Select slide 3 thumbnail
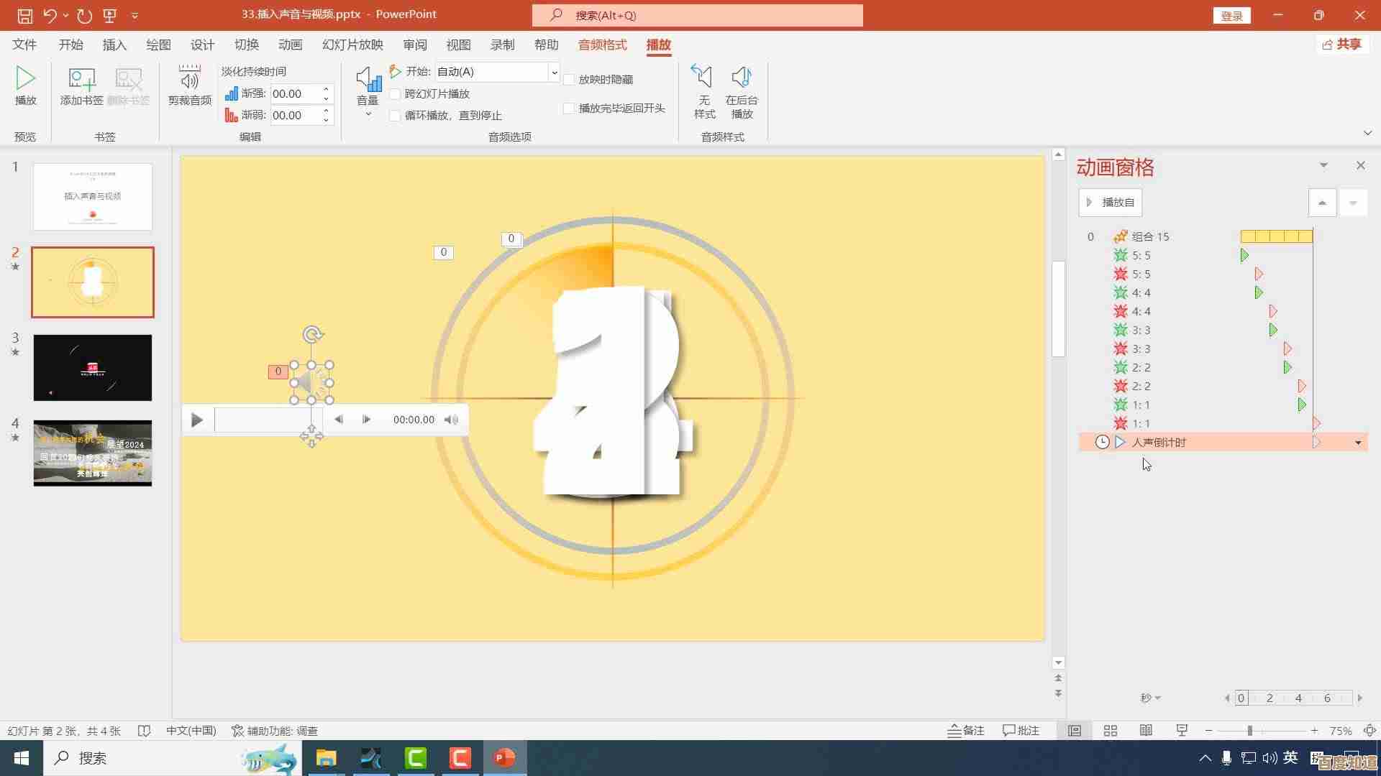Image resolution: width=1381 pixels, height=776 pixels. pyautogui.click(x=93, y=367)
